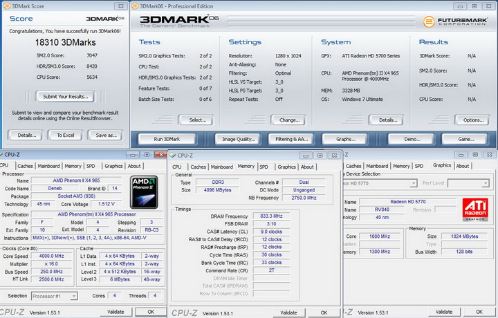
Task: Click Save as button in Score window
Action: (107, 135)
